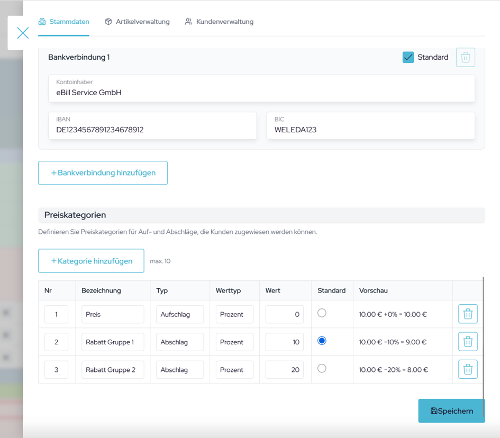Select Rabatt Gruppe 2 standard radio button
This screenshot has height=438, width=500.
pos(322,369)
